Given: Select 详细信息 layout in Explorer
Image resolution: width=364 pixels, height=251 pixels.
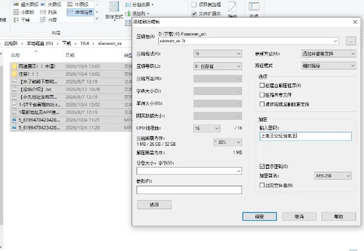Looking at the screenshot, I should click(x=80, y=12).
